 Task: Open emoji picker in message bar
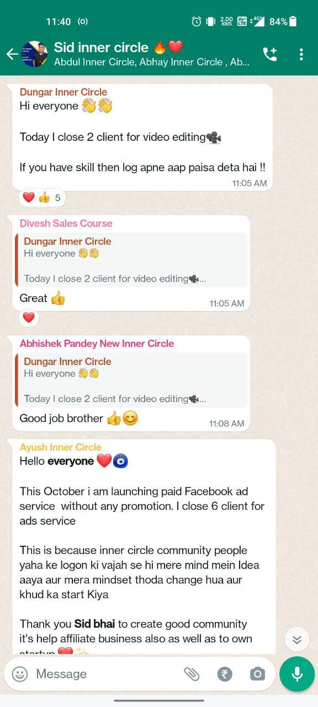click(20, 674)
